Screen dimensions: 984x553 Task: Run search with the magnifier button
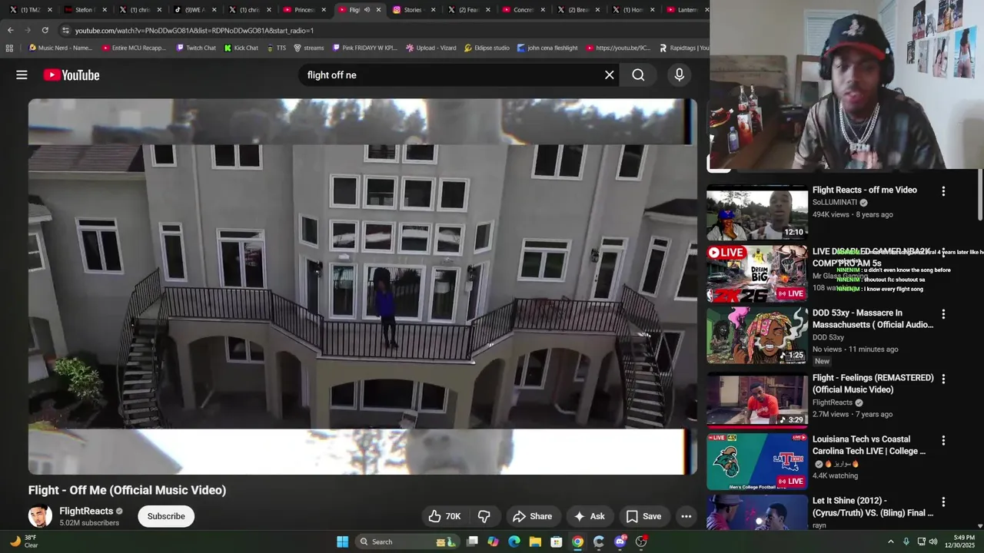[x=638, y=75]
